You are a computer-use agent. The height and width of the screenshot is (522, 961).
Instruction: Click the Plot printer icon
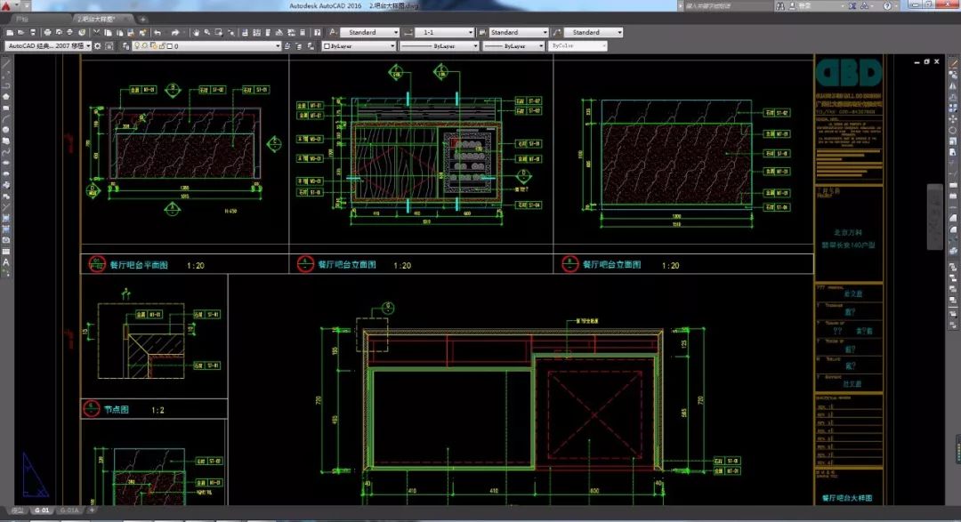tap(47, 33)
